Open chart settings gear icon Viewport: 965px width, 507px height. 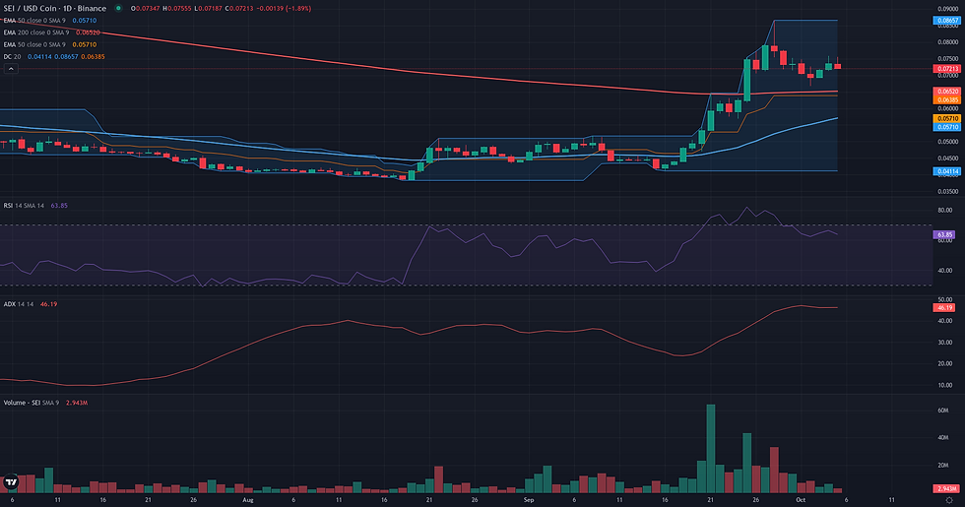pos(949,500)
